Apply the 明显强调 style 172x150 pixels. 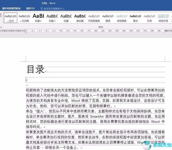[122, 18]
